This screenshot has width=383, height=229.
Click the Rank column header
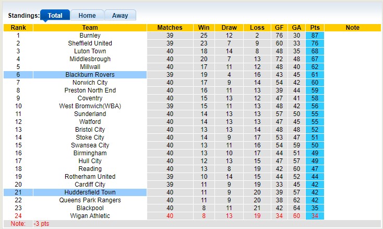(x=18, y=28)
